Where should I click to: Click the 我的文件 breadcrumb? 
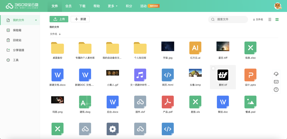point(54,27)
